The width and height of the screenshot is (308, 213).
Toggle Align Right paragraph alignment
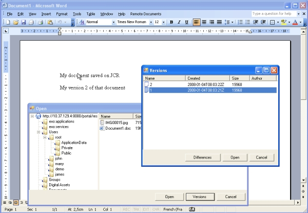(211, 22)
